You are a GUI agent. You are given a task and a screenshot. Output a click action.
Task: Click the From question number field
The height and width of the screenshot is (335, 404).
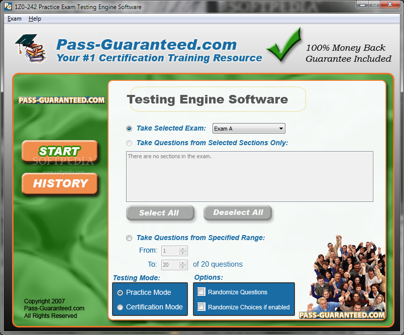[x=170, y=251]
